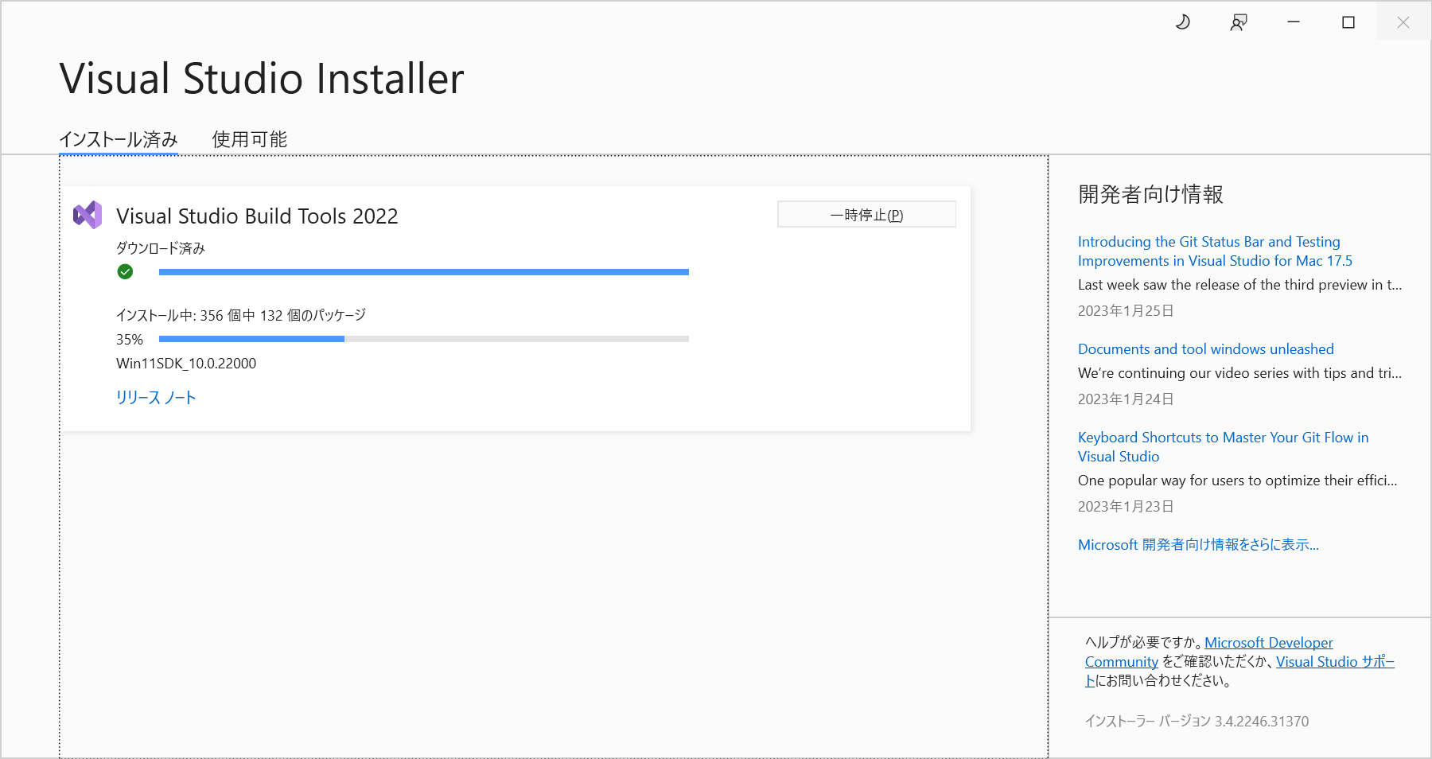Open the Git Status Bar and Testing article
The image size is (1432, 759).
click(1215, 251)
